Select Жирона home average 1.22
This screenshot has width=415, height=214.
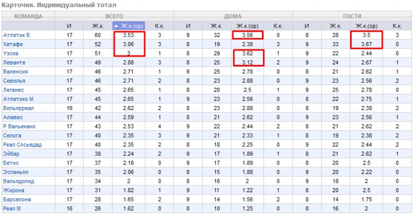[x=247, y=190]
